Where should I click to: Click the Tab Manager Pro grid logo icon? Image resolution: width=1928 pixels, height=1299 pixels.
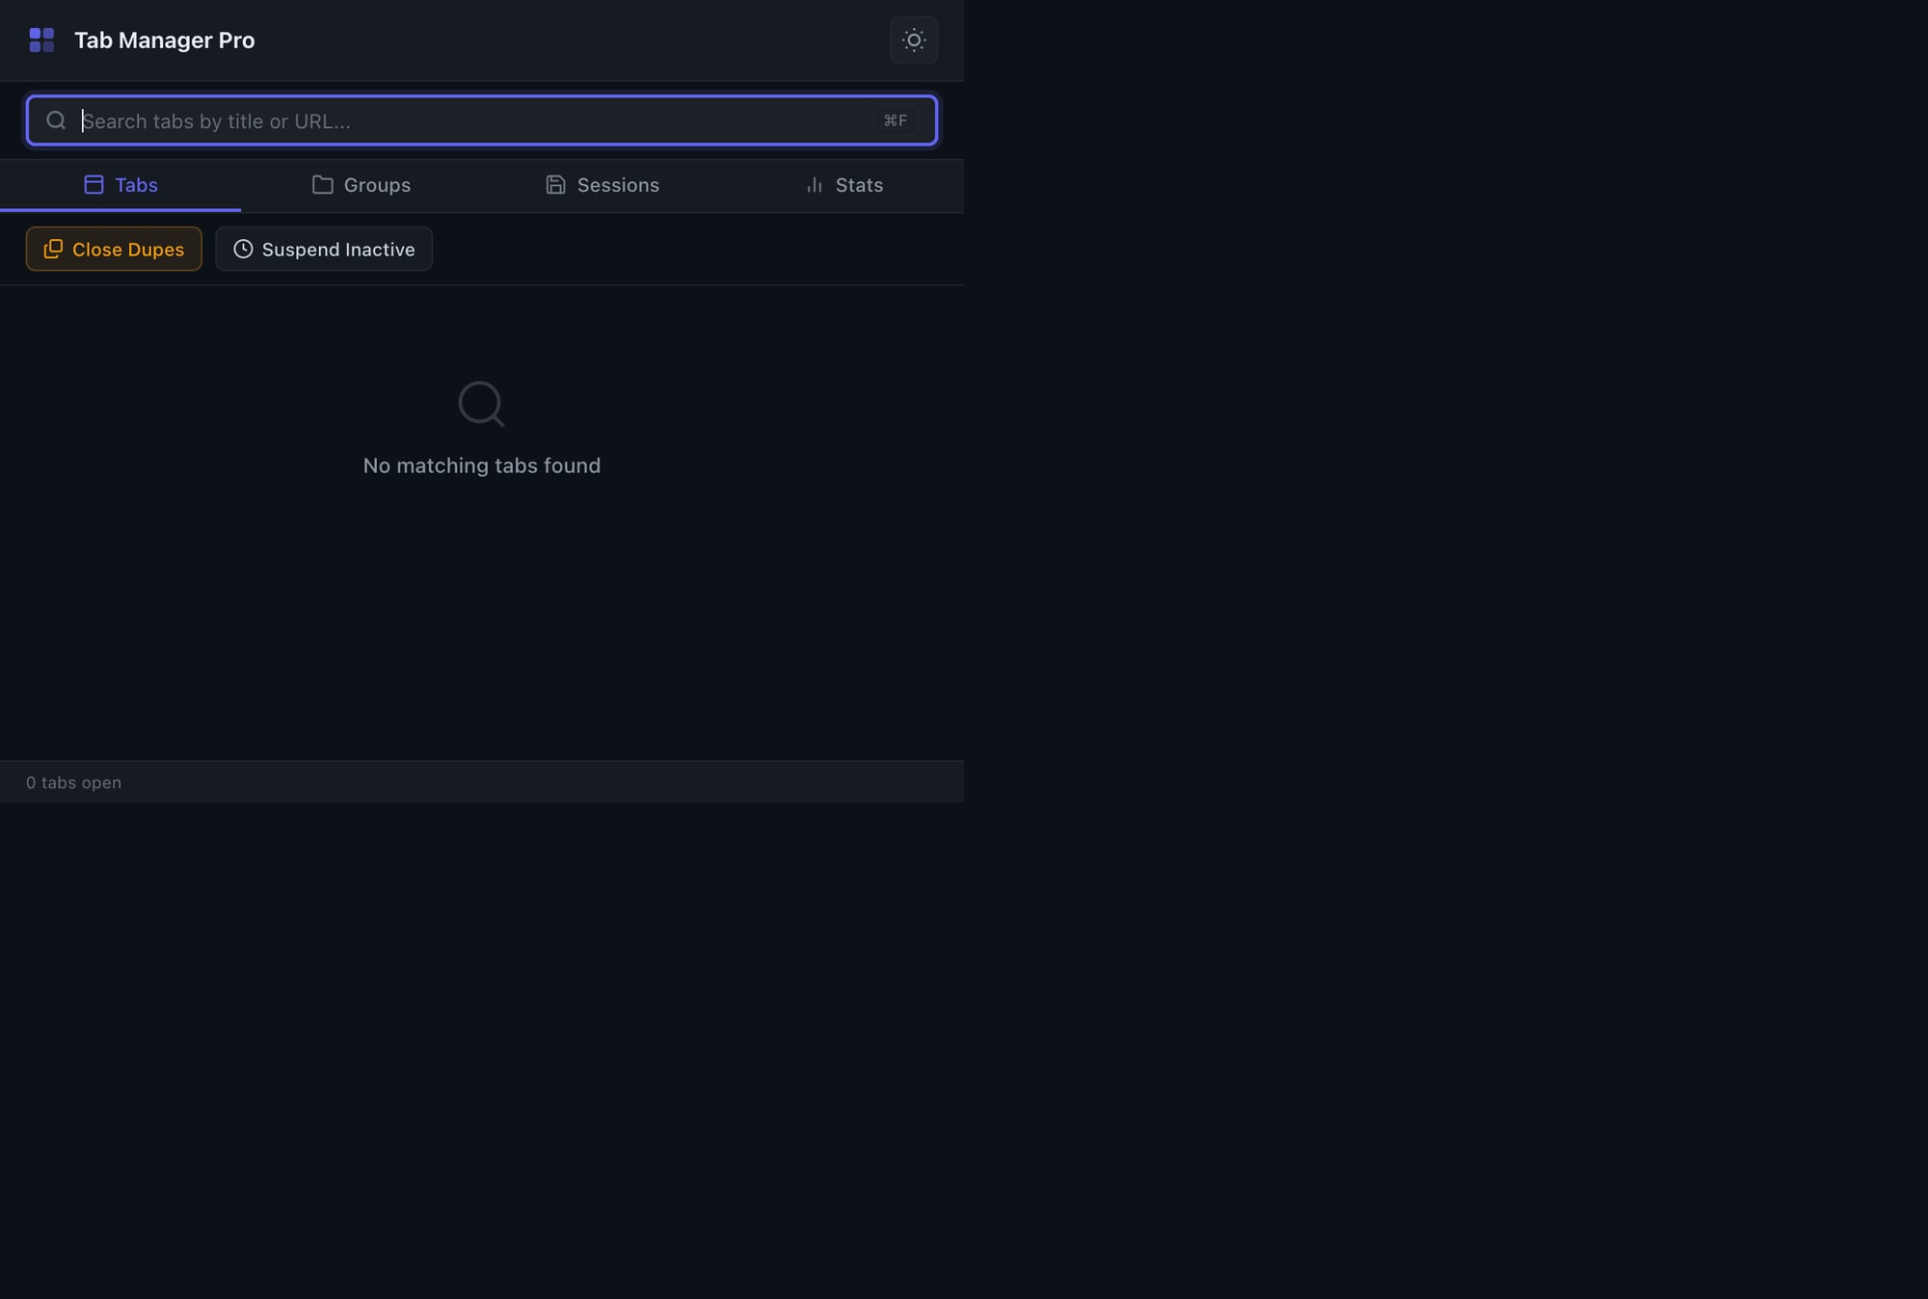coord(41,40)
